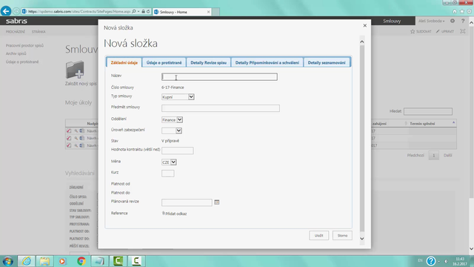Click the dialog scrollbar down arrow

coord(362,239)
